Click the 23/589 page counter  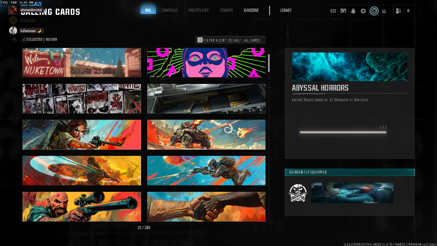[x=144, y=228]
